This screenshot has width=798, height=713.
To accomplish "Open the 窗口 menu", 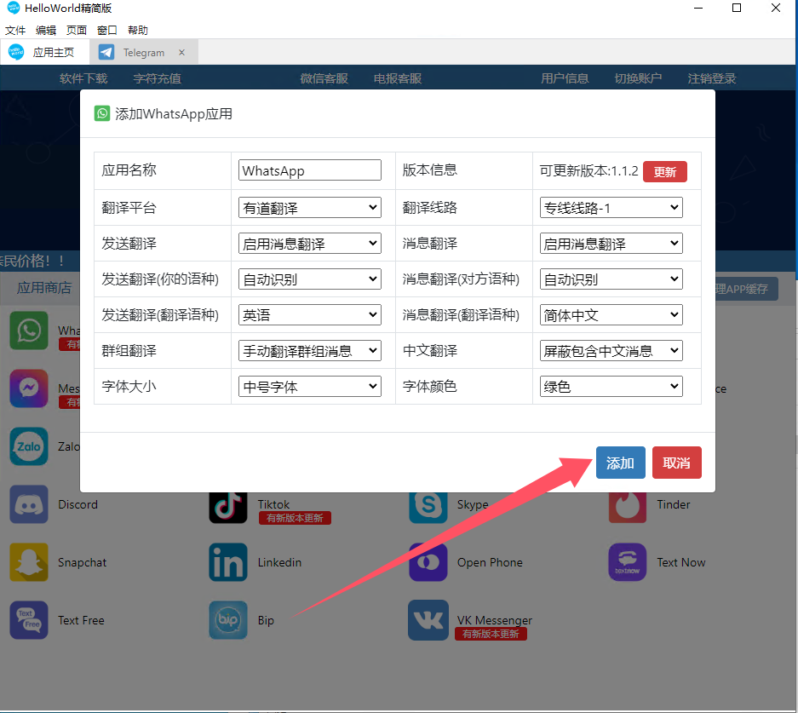I will (x=106, y=30).
